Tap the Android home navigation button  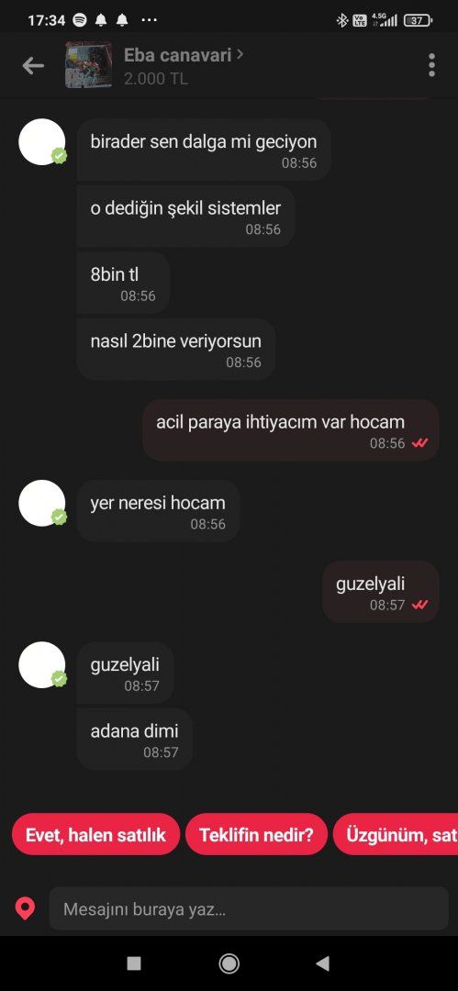229,963
